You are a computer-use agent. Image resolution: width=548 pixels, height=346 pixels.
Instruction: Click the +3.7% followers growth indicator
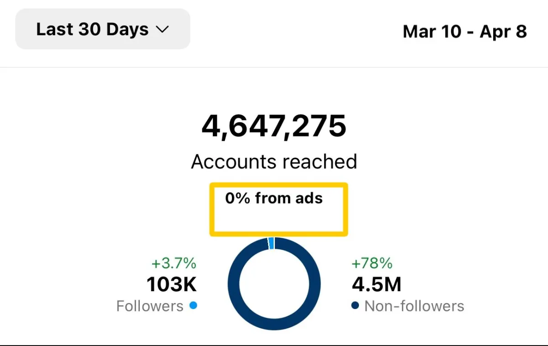coord(174,263)
